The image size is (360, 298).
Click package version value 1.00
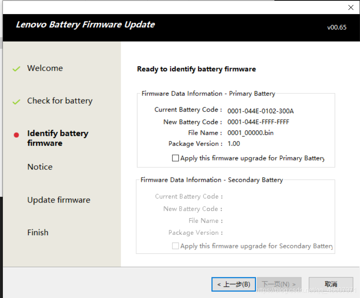pos(234,143)
